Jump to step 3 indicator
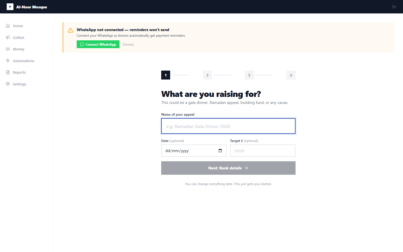403x252 pixels. 249,75
